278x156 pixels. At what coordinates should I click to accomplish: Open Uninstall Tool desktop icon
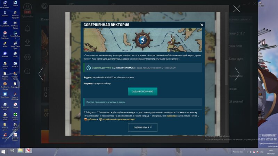point(5,66)
